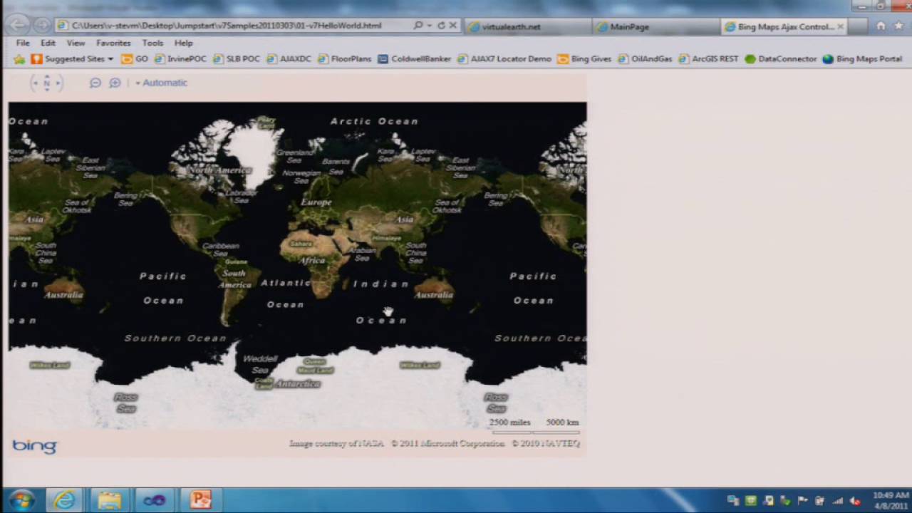Click the map zoom in button
The height and width of the screenshot is (513, 912).
[x=115, y=83]
